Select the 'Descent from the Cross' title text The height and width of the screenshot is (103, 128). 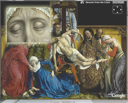coord(98,2)
